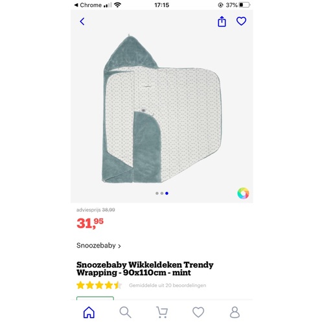Open the colorful circle icon on image
The width and height of the screenshot is (324, 324).
coord(243,193)
